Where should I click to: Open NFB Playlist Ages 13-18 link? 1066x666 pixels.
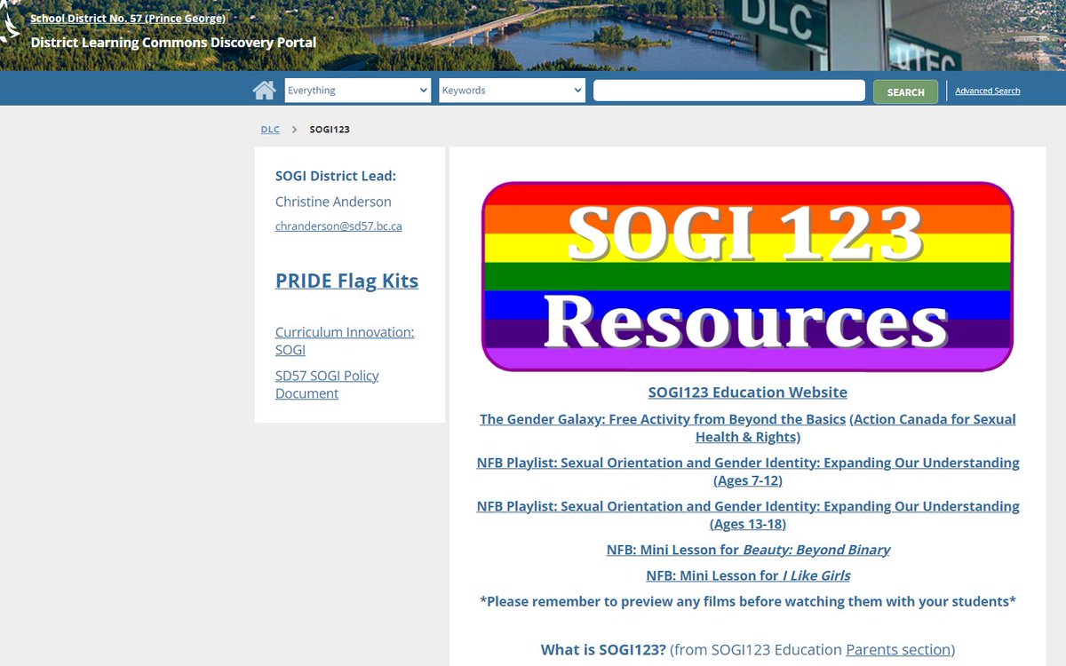748,515
